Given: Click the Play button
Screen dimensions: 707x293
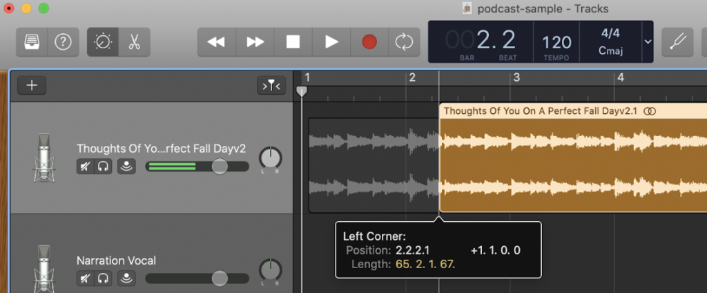Looking at the screenshot, I should click(332, 42).
